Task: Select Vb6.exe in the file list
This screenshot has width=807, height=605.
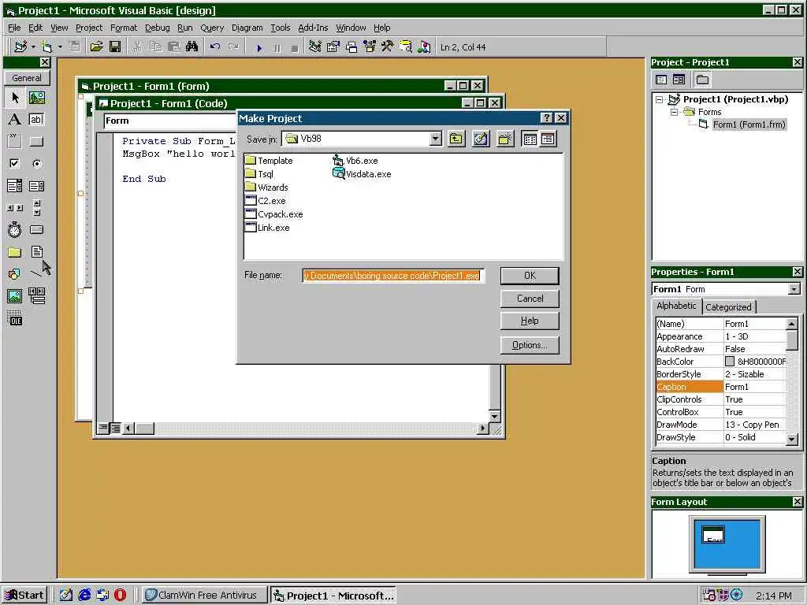Action: pos(355,161)
